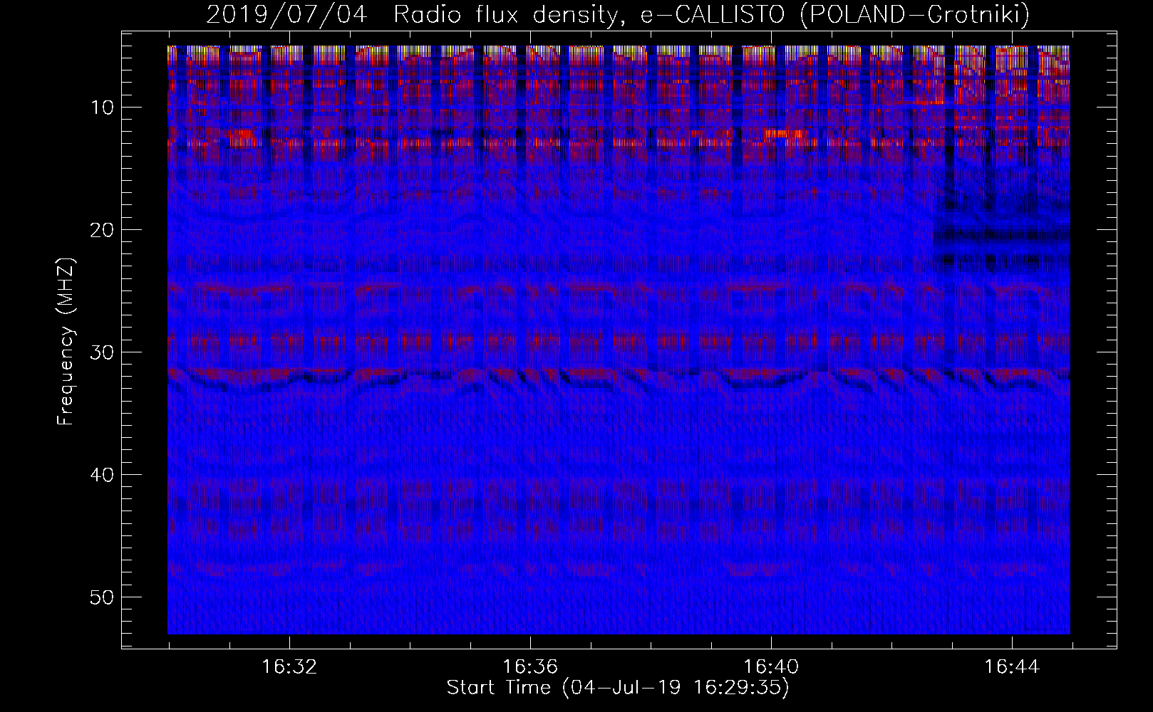Image resolution: width=1153 pixels, height=712 pixels.
Task: Click the time tick label '16:32'
Action: coord(289,667)
